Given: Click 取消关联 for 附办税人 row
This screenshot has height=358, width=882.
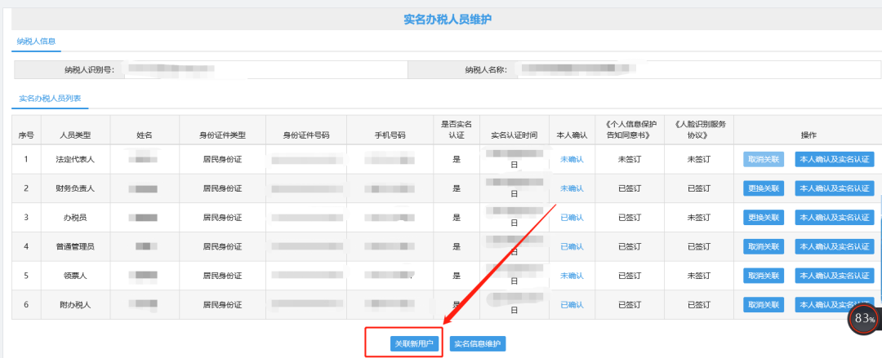Looking at the screenshot, I should tap(764, 305).
